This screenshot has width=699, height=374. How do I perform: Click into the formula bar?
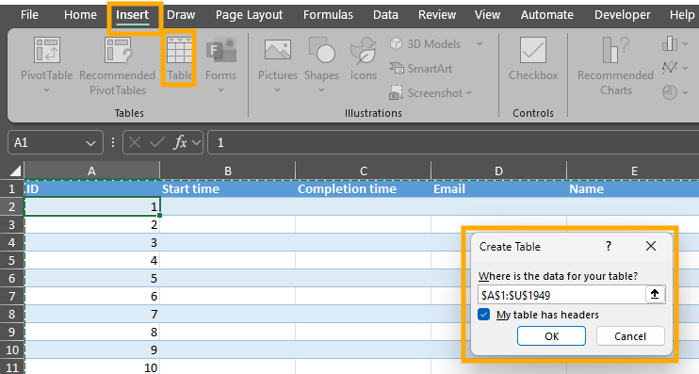(453, 142)
